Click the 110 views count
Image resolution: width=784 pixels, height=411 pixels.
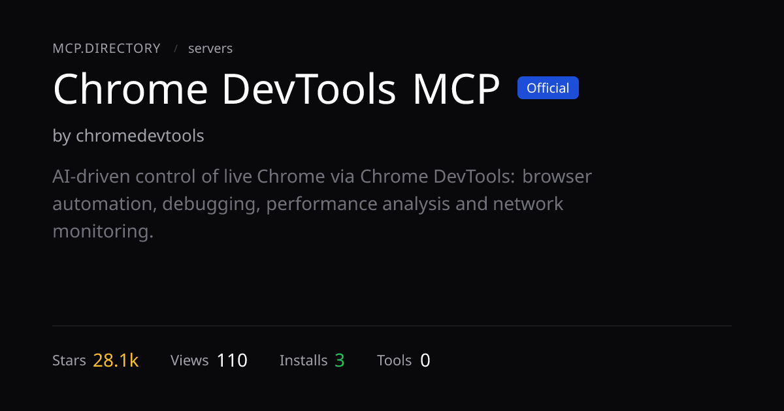(x=232, y=360)
